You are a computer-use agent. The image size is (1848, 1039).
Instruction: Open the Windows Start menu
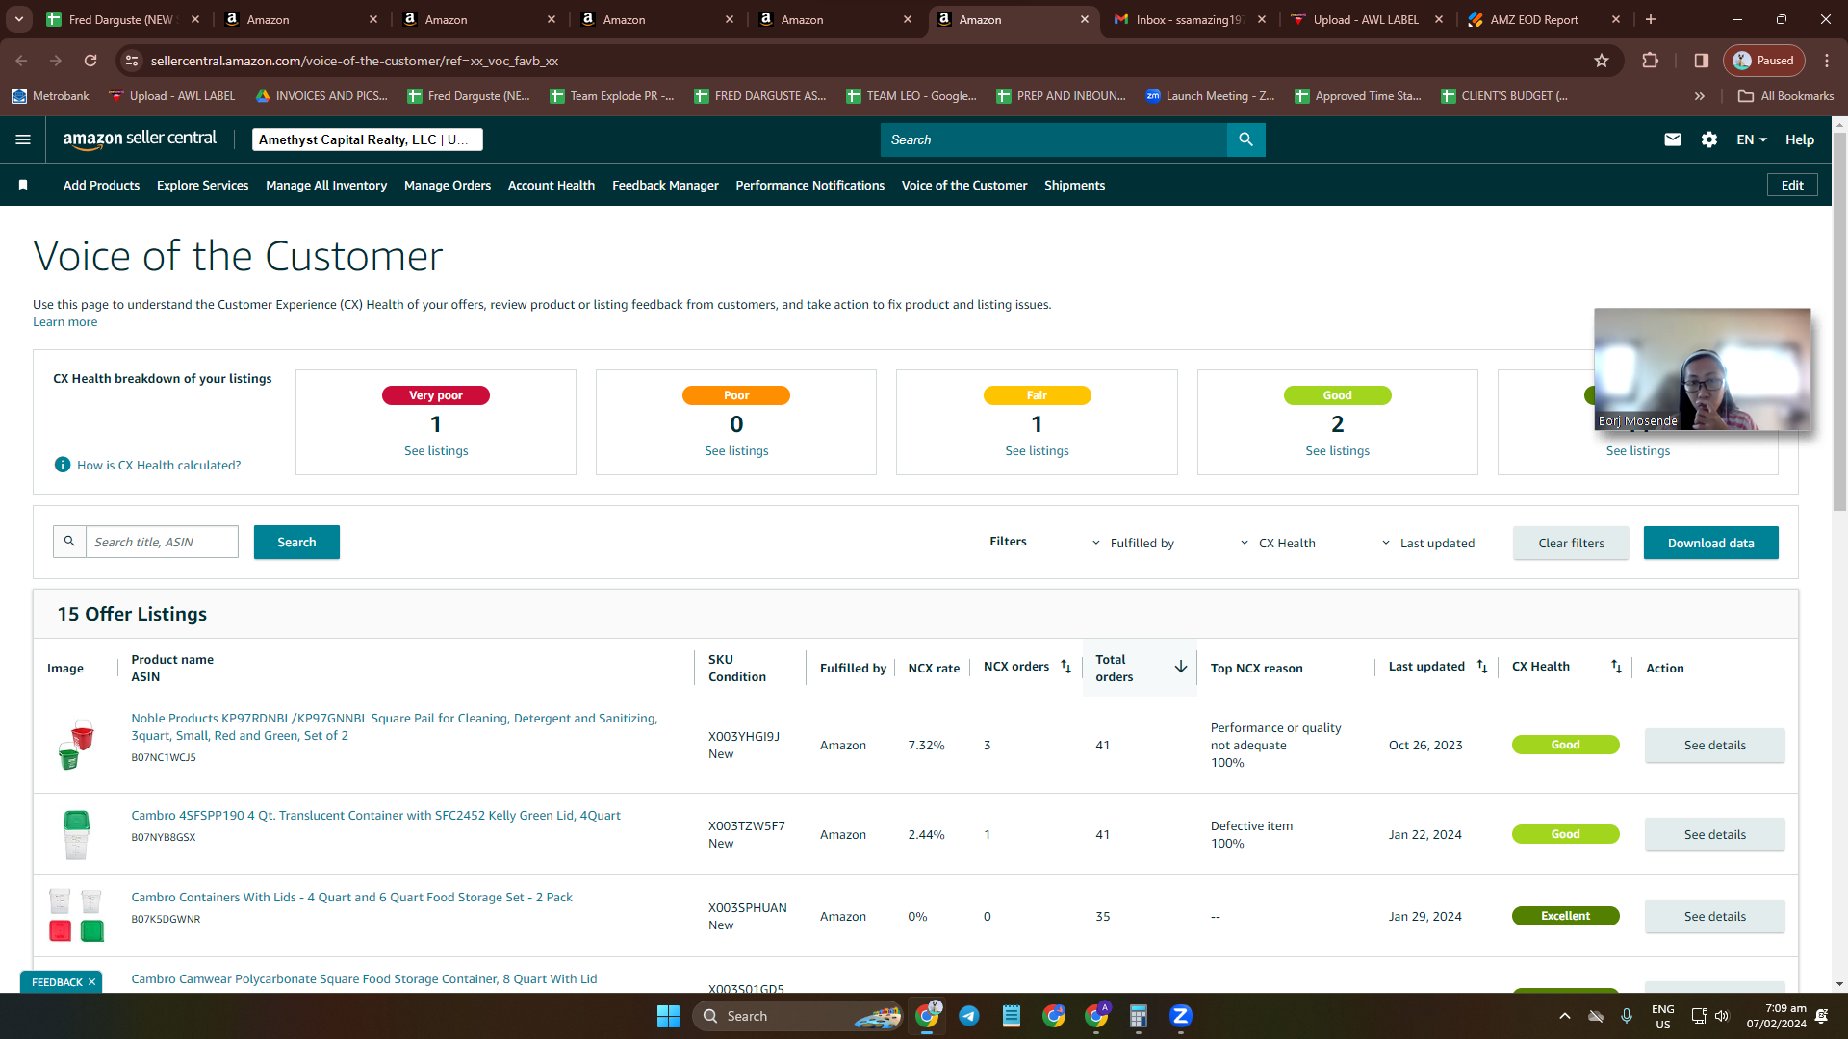tap(668, 1016)
